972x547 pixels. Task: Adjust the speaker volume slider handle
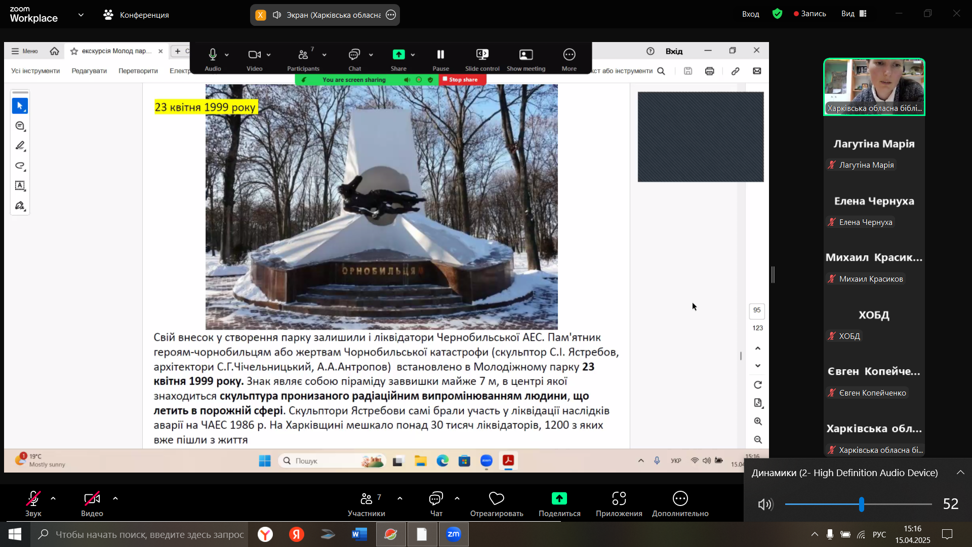click(x=861, y=504)
